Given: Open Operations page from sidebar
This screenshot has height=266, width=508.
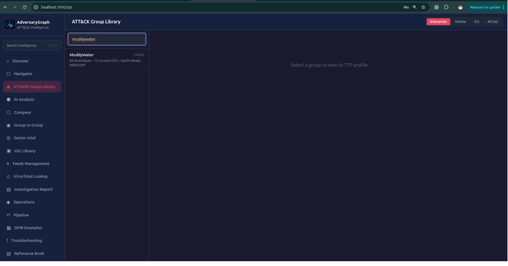Looking at the screenshot, I should click(32, 202).
